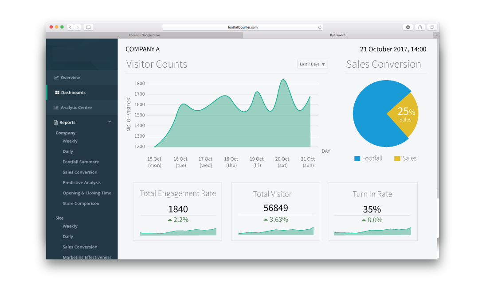Click the browser back arrow

71,27
